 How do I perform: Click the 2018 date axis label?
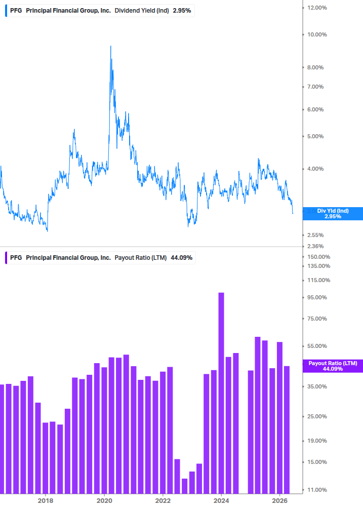(46, 500)
